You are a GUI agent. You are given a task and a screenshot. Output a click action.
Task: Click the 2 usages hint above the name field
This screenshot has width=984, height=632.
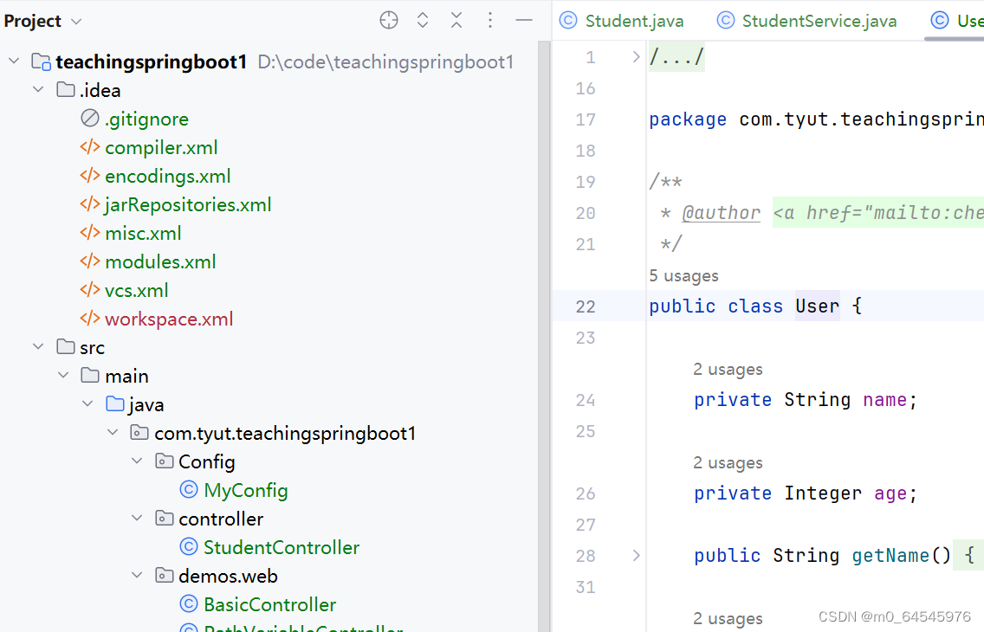(728, 369)
